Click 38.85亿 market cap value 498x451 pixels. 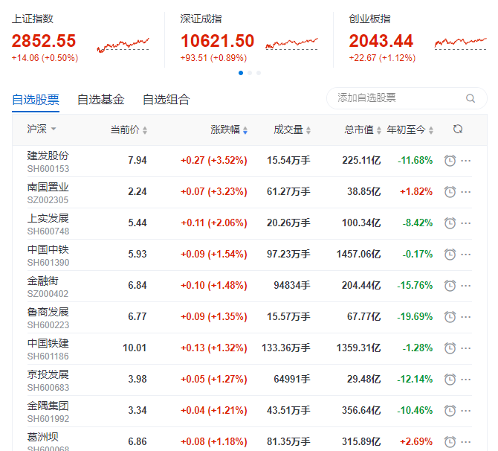(364, 192)
